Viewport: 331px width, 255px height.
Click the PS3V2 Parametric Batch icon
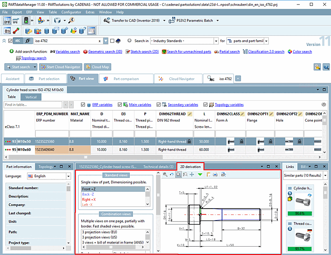(x=172, y=20)
